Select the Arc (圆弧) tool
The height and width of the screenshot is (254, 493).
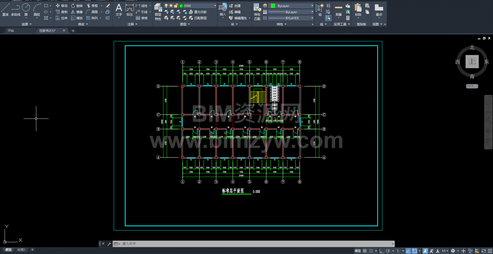[x=37, y=10]
